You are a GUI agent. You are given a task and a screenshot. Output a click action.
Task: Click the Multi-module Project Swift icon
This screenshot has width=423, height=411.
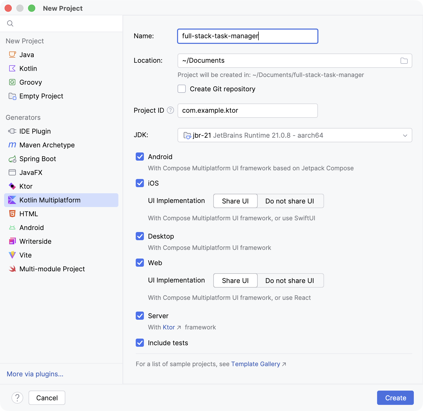click(12, 269)
